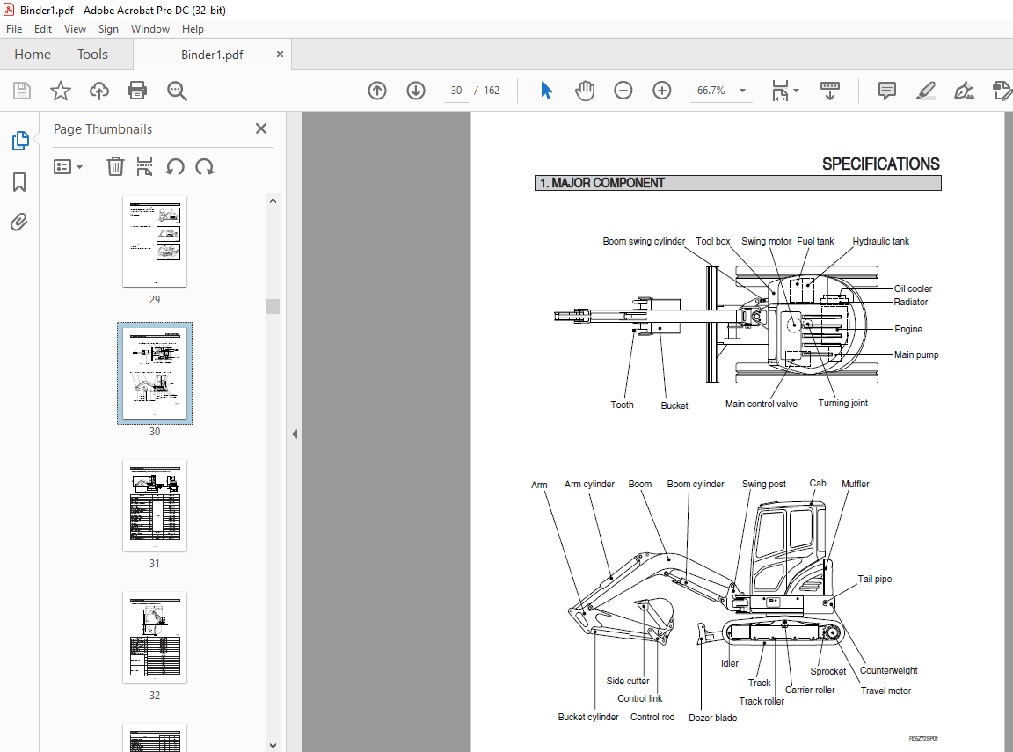Print the document using the printer icon
This screenshot has height=752, width=1013.
(137, 91)
